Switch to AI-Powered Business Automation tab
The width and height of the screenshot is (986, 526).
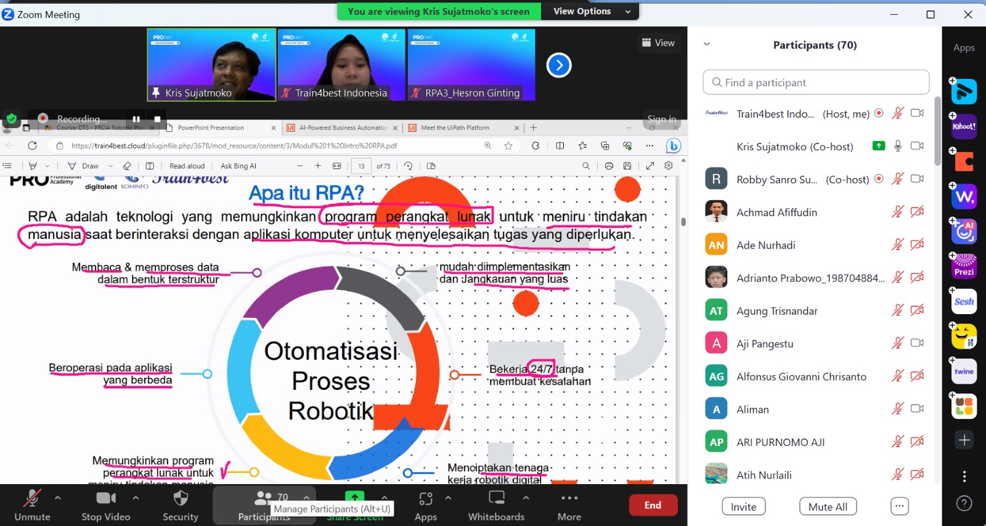pyautogui.click(x=343, y=127)
